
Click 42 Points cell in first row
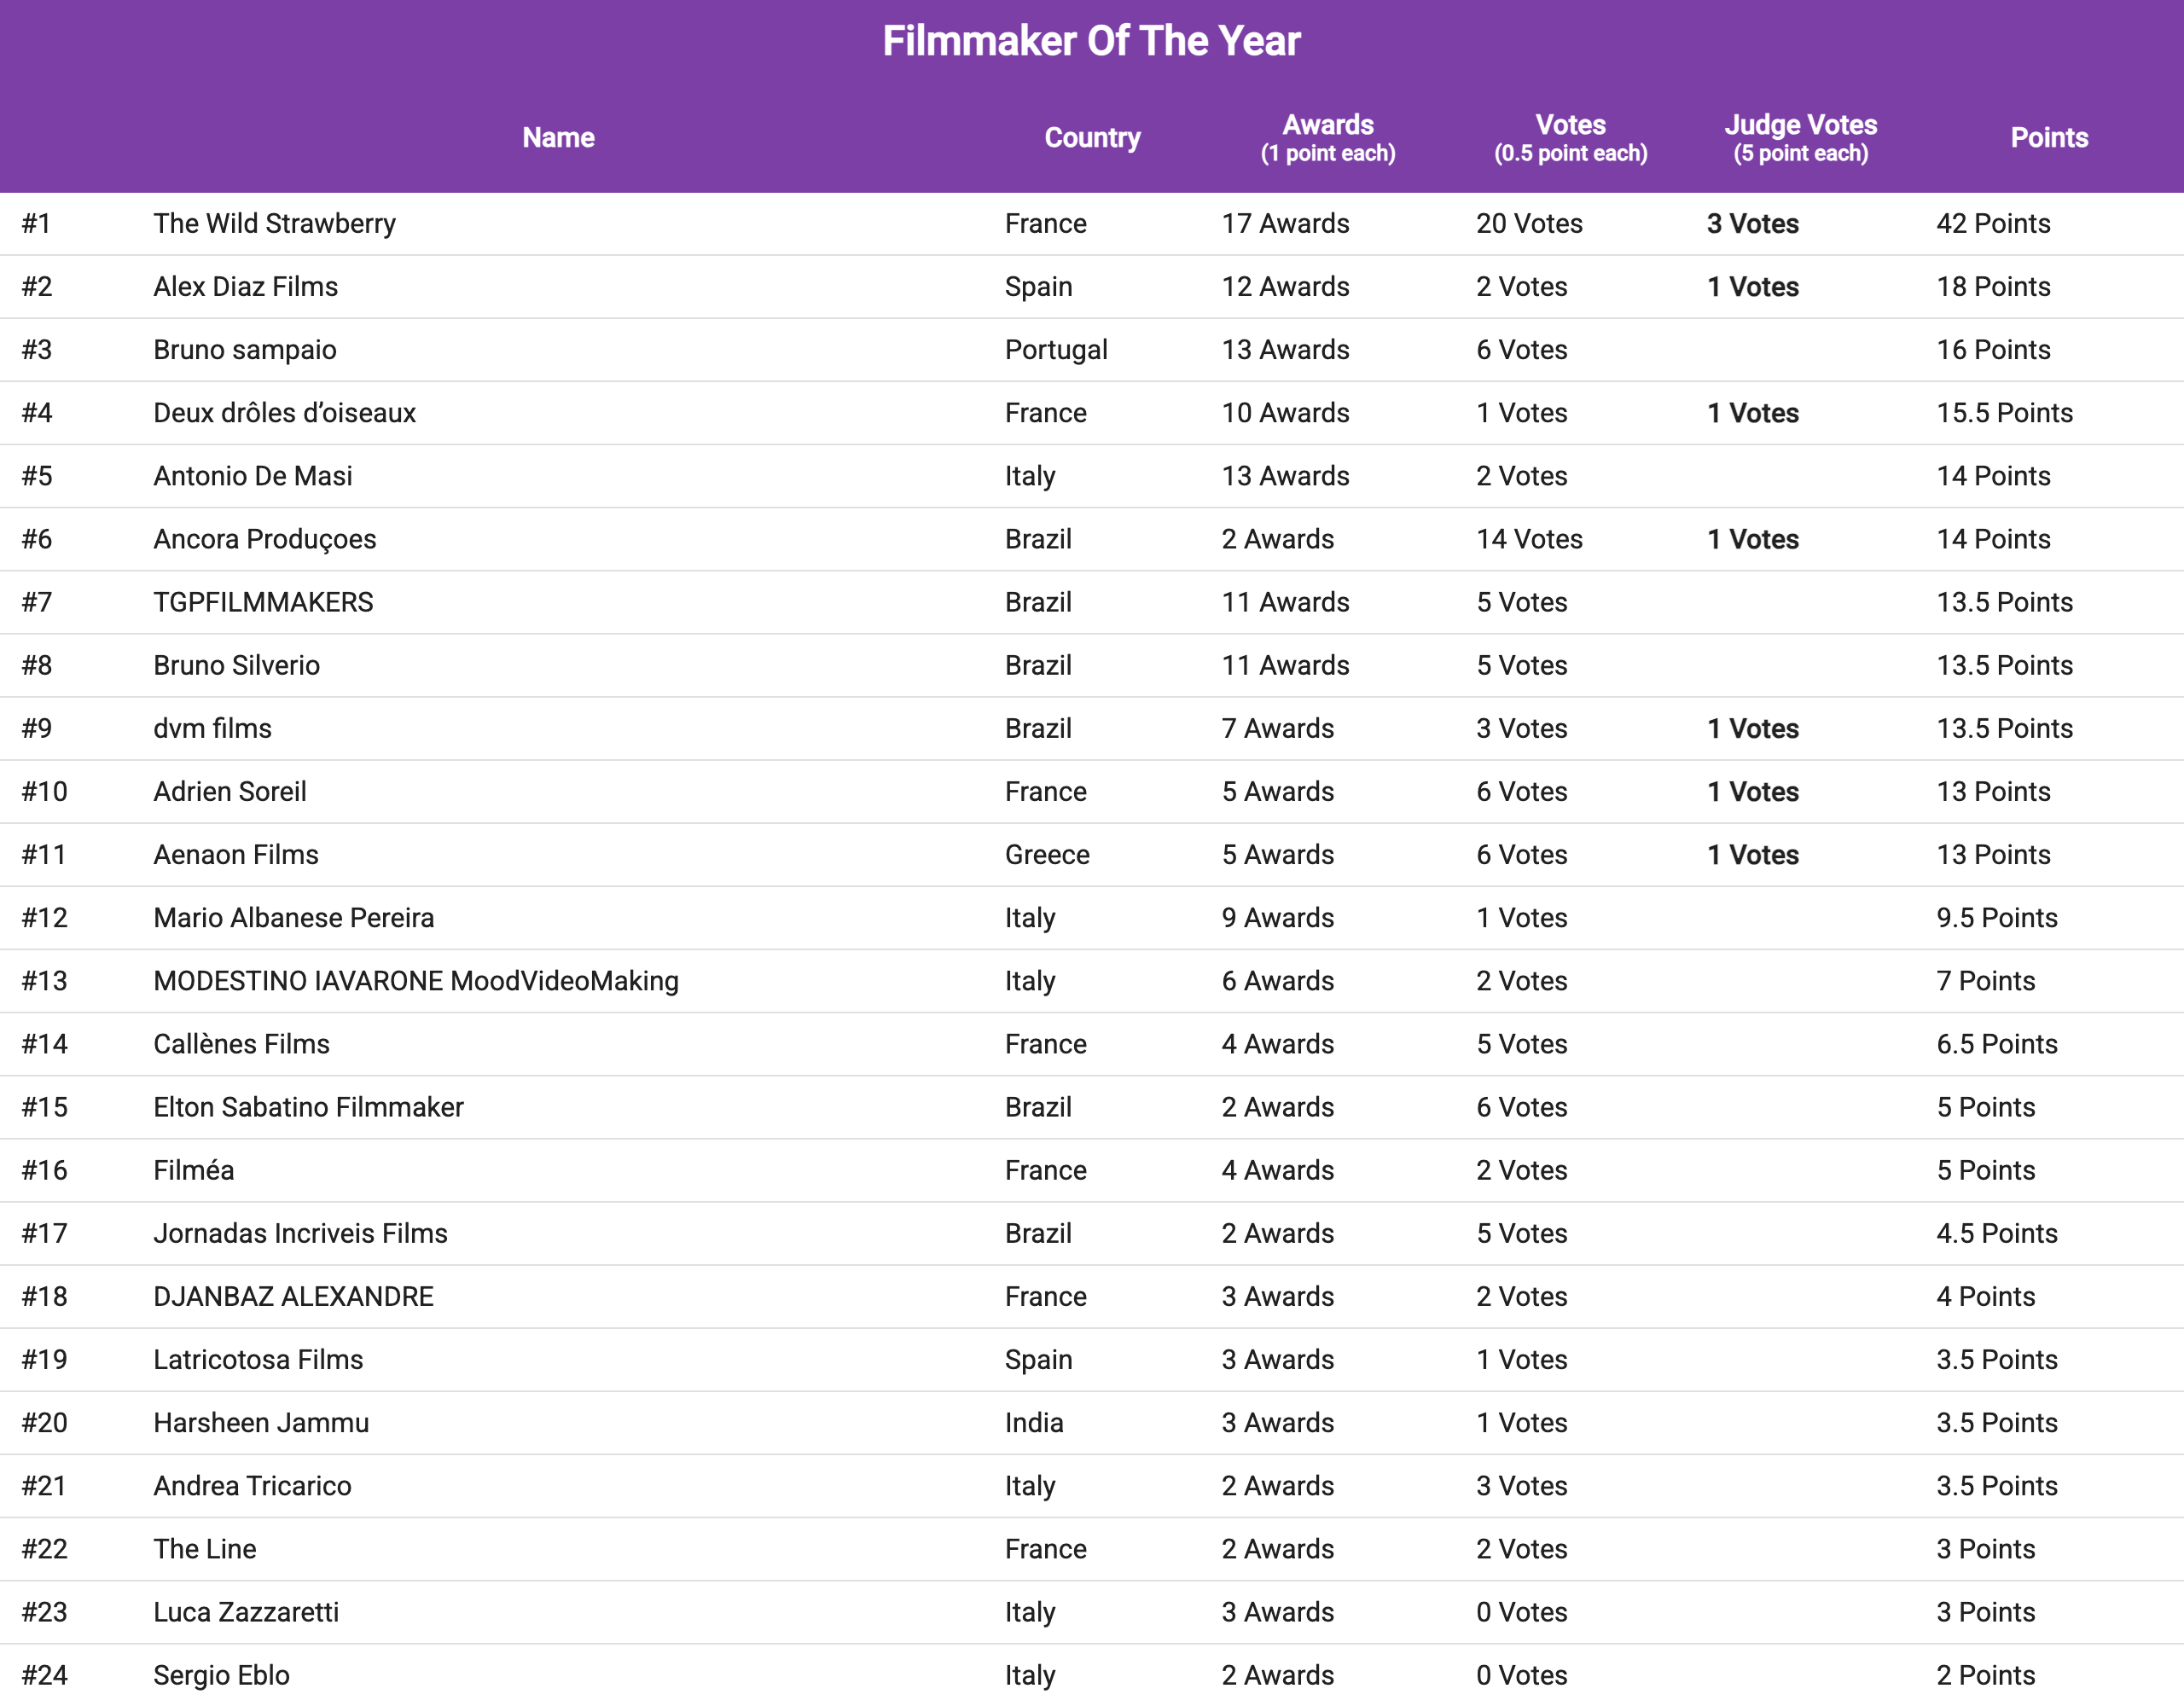click(1992, 223)
